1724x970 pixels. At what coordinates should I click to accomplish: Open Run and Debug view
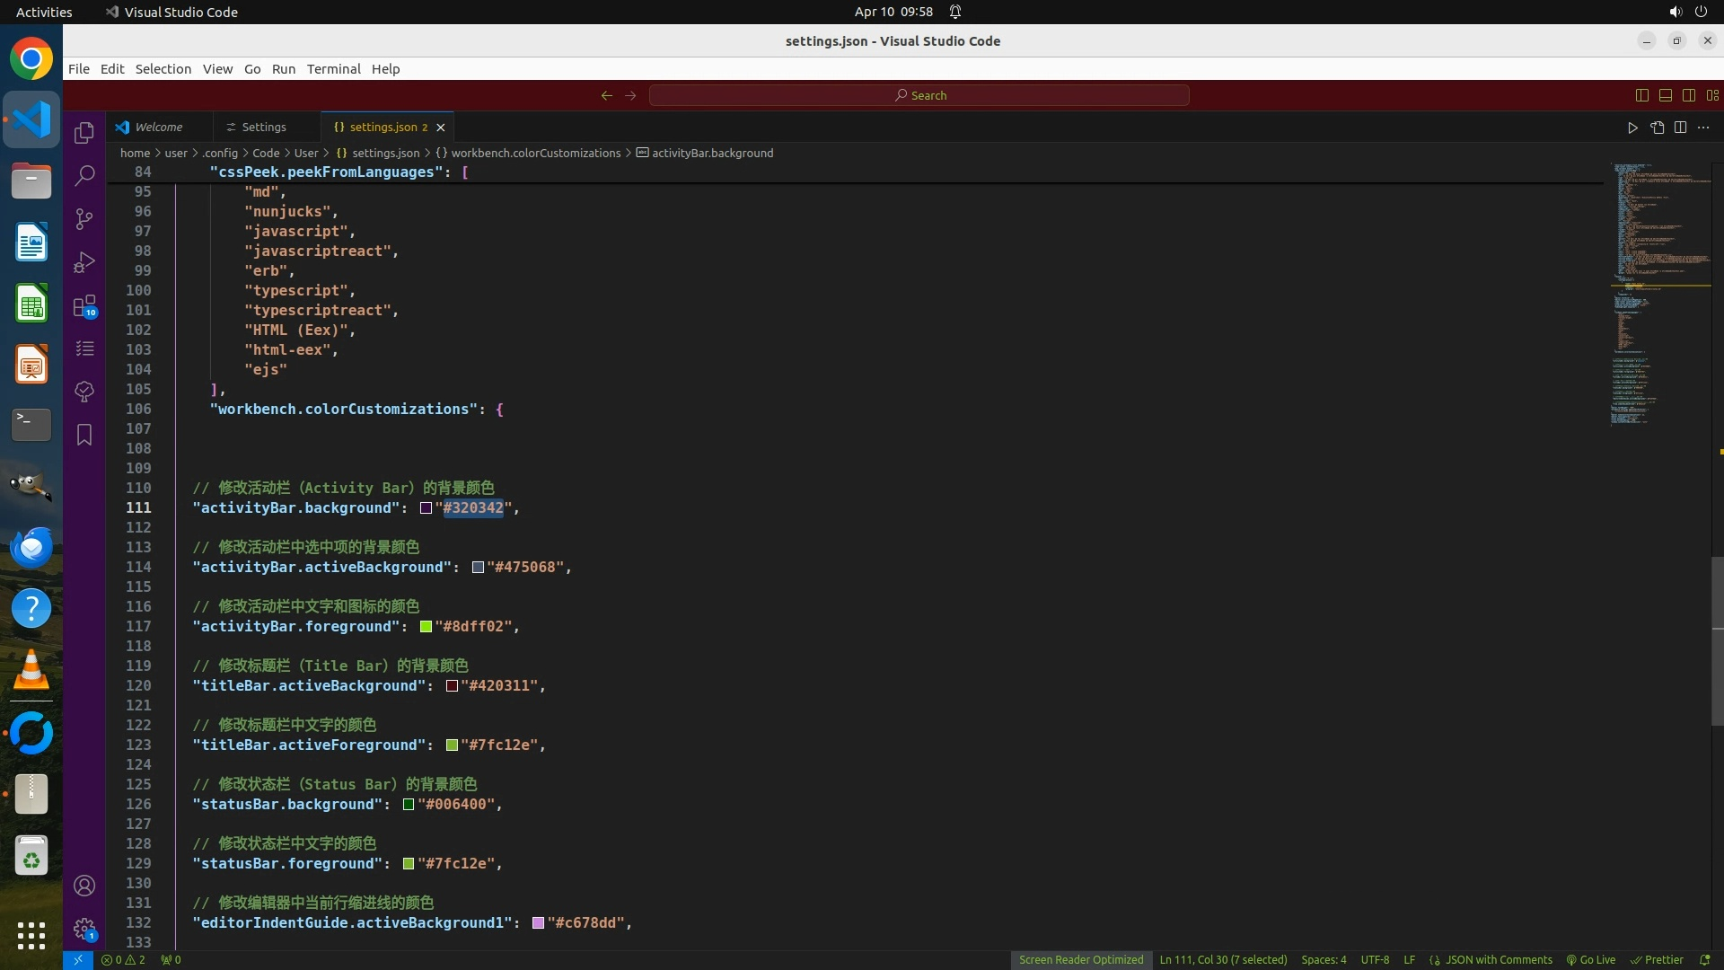[x=84, y=262]
